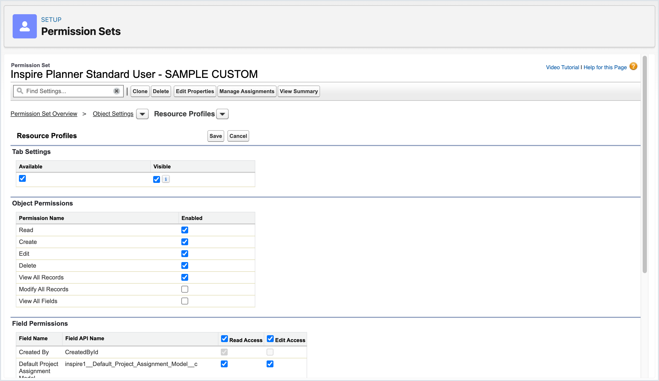
Task: Click the SETUP label
Action: [x=51, y=20]
